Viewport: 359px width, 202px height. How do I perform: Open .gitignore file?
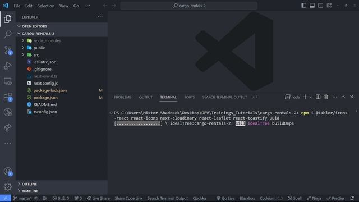tap(62, 69)
